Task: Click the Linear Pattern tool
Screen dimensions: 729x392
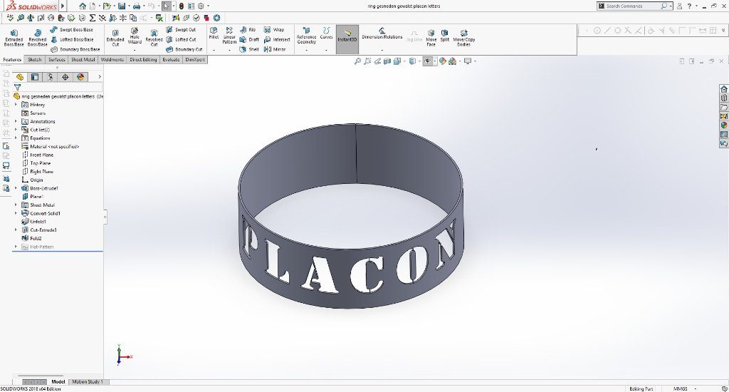Action: (x=229, y=36)
